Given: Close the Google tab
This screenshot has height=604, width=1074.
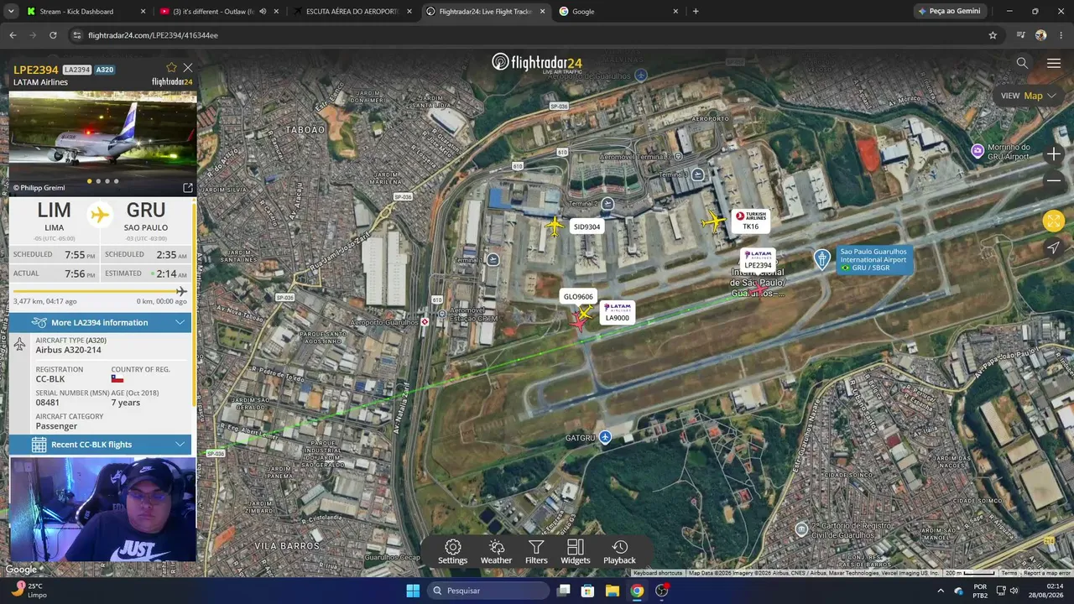Looking at the screenshot, I should (x=675, y=12).
